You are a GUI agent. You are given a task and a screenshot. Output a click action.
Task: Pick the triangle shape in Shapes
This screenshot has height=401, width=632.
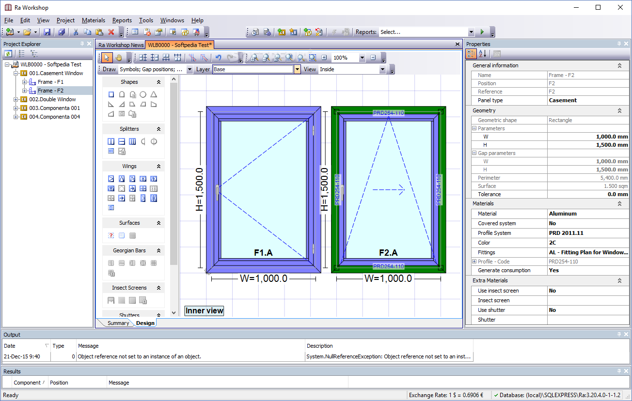pyautogui.click(x=154, y=94)
